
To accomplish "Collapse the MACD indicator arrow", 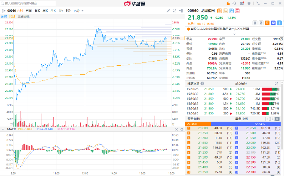I will [3, 130].
